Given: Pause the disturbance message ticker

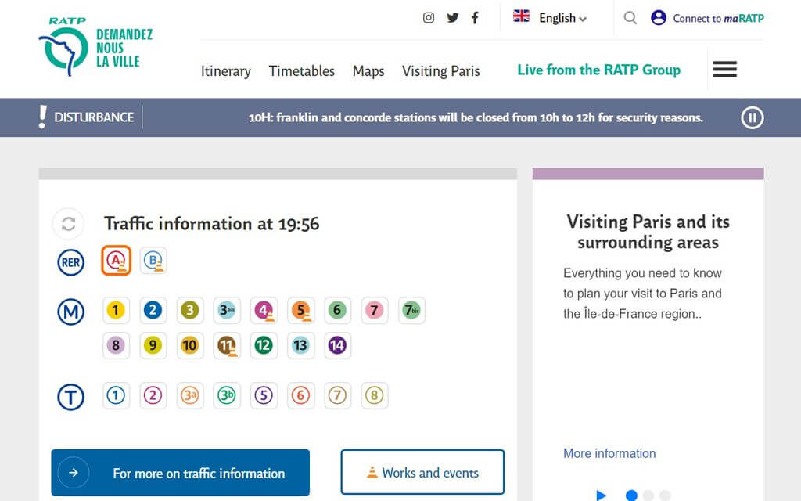Looking at the screenshot, I should [x=752, y=117].
